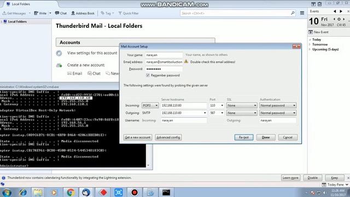This screenshot has height=197, width=350.
Task: Edit the Incoming username field
Action: (x=184, y=120)
